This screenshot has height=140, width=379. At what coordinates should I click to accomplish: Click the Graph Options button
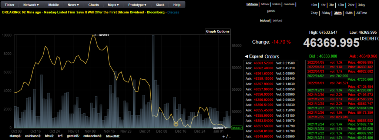pyautogui.click(x=218, y=31)
